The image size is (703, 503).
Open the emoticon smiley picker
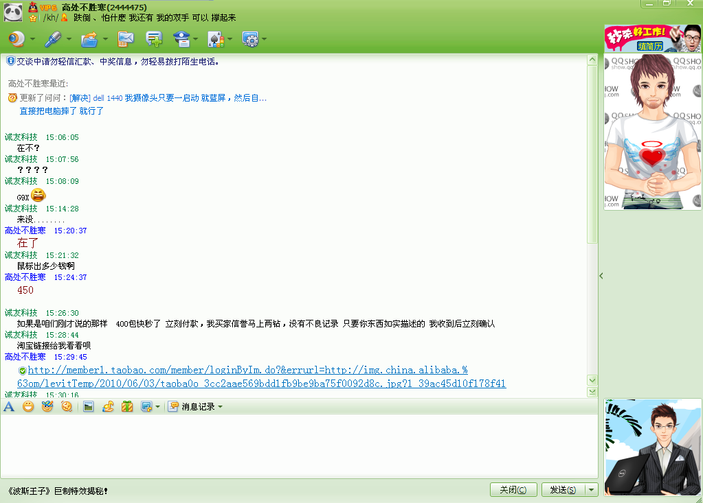pos(28,407)
